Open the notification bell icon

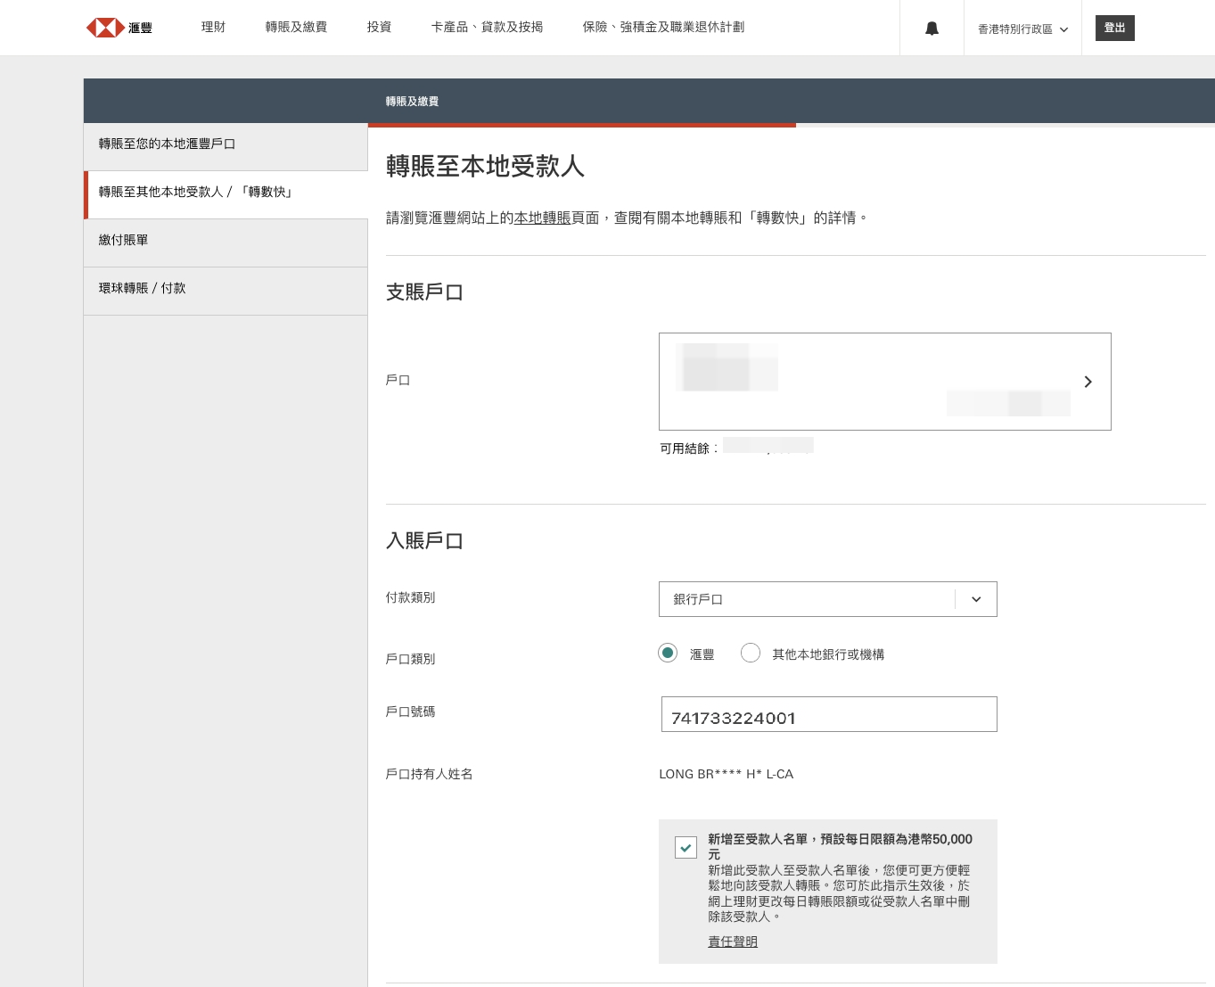coord(932,29)
